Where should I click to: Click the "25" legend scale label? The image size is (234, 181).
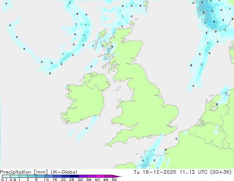tap(72, 180)
